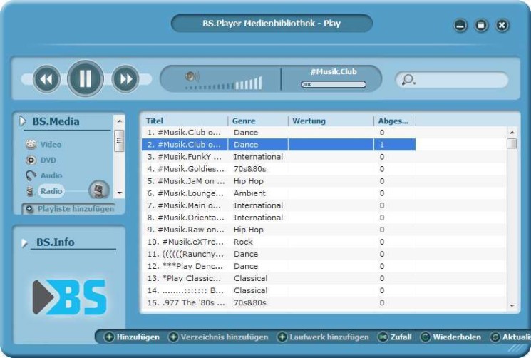Pause the current radio stream

[x=86, y=78]
